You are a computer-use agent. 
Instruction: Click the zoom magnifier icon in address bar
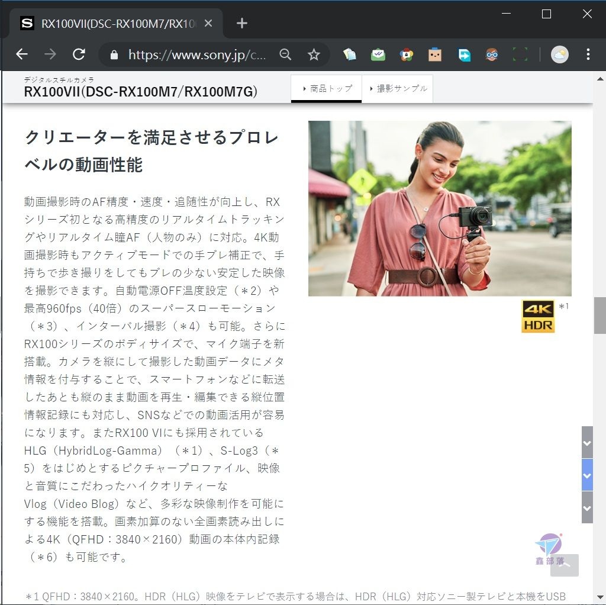[285, 54]
